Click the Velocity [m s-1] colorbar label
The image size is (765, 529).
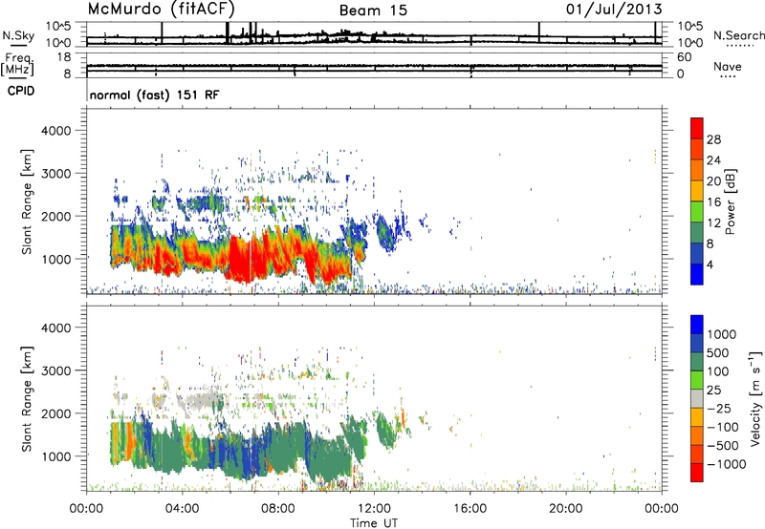point(755,399)
